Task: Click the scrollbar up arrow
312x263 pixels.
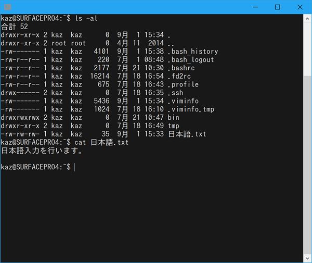Action: 307,19
